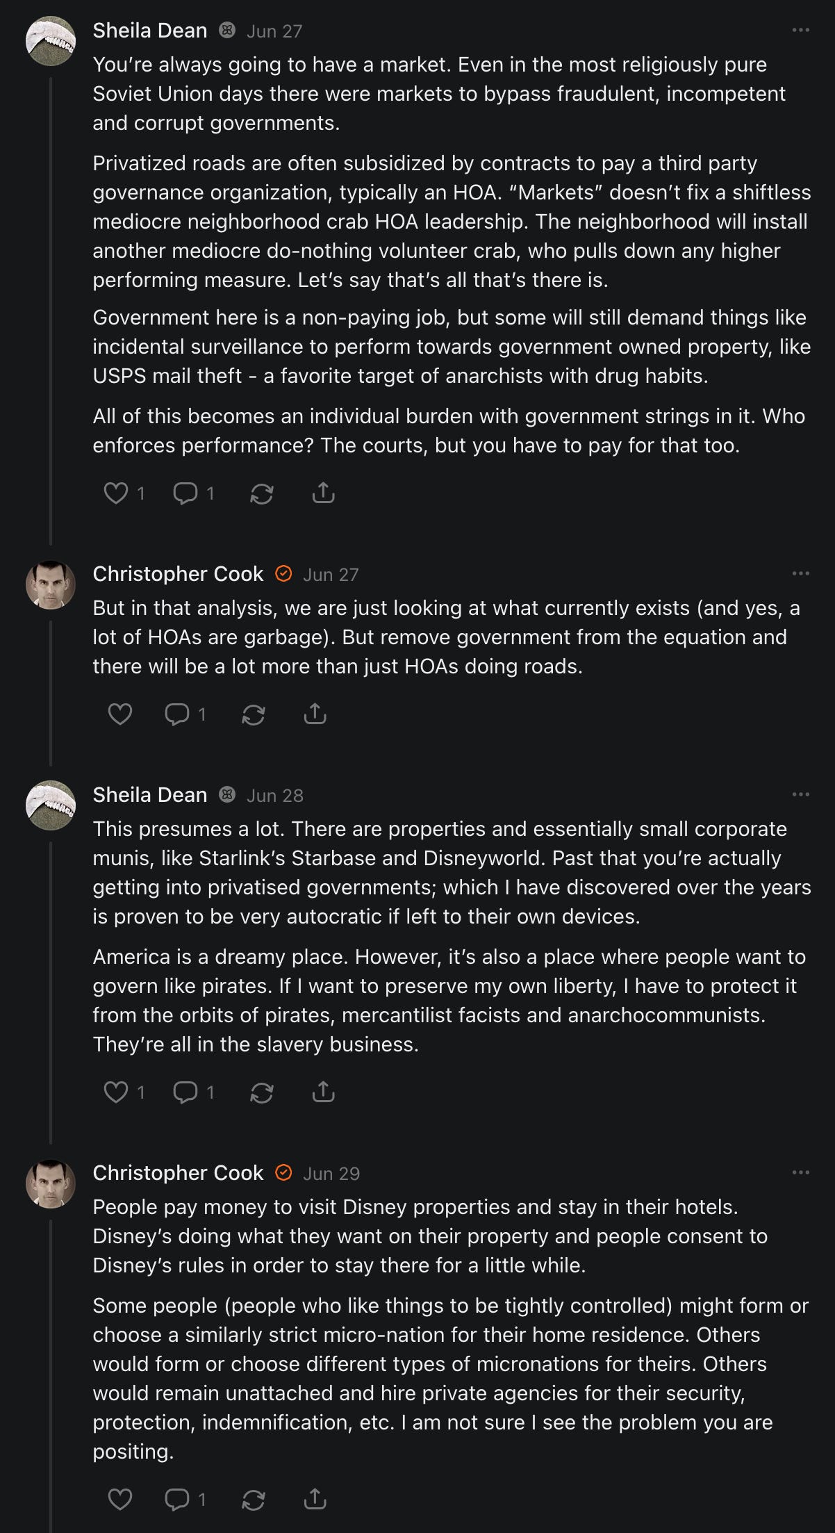Click the Jun 29 timestamp link
This screenshot has width=835, height=1533.
pyautogui.click(x=331, y=1174)
